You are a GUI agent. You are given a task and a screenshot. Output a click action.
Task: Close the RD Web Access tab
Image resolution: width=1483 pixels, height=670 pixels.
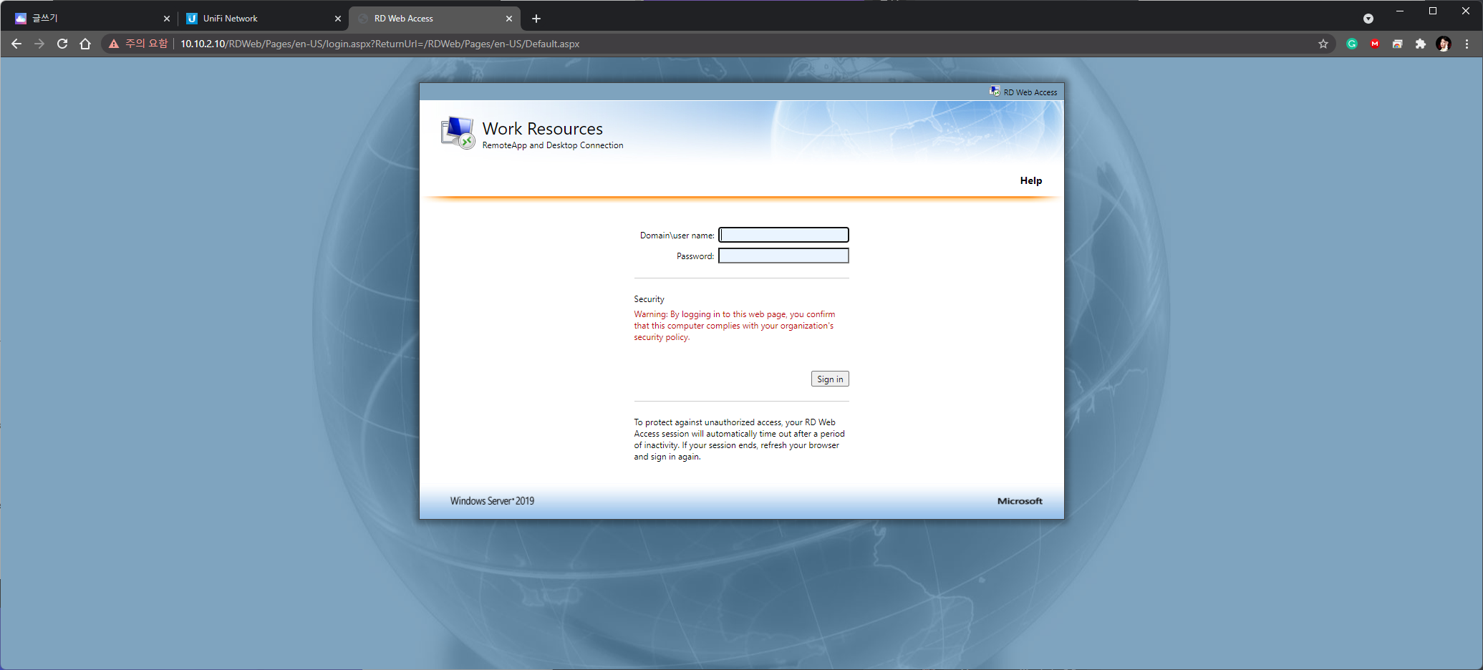click(x=509, y=19)
